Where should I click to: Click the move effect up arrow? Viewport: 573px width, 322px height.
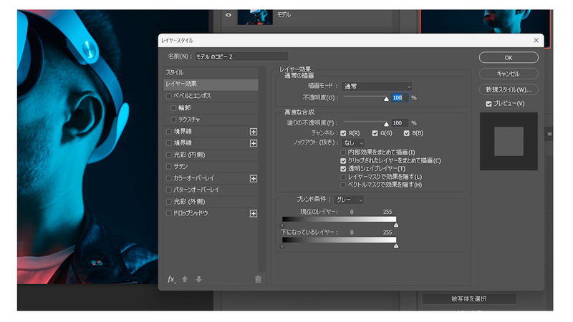pos(185,279)
